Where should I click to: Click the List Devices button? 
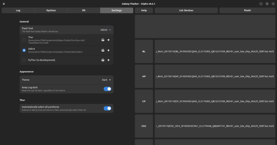coord(186,11)
